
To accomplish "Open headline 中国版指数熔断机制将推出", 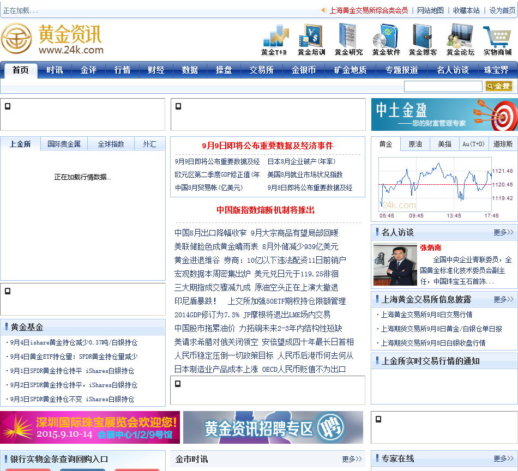I will click(266, 210).
